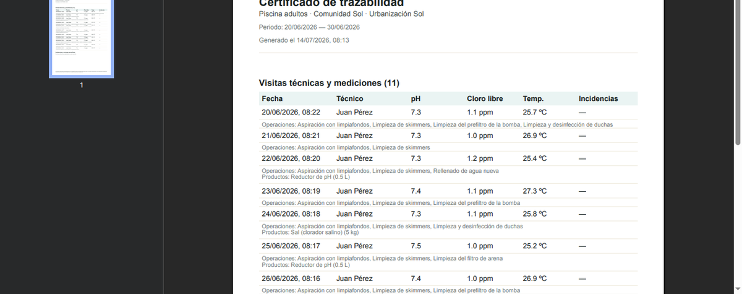Click the 27.3 ºC temperature value
Image resolution: width=742 pixels, height=294 pixels.
point(535,191)
